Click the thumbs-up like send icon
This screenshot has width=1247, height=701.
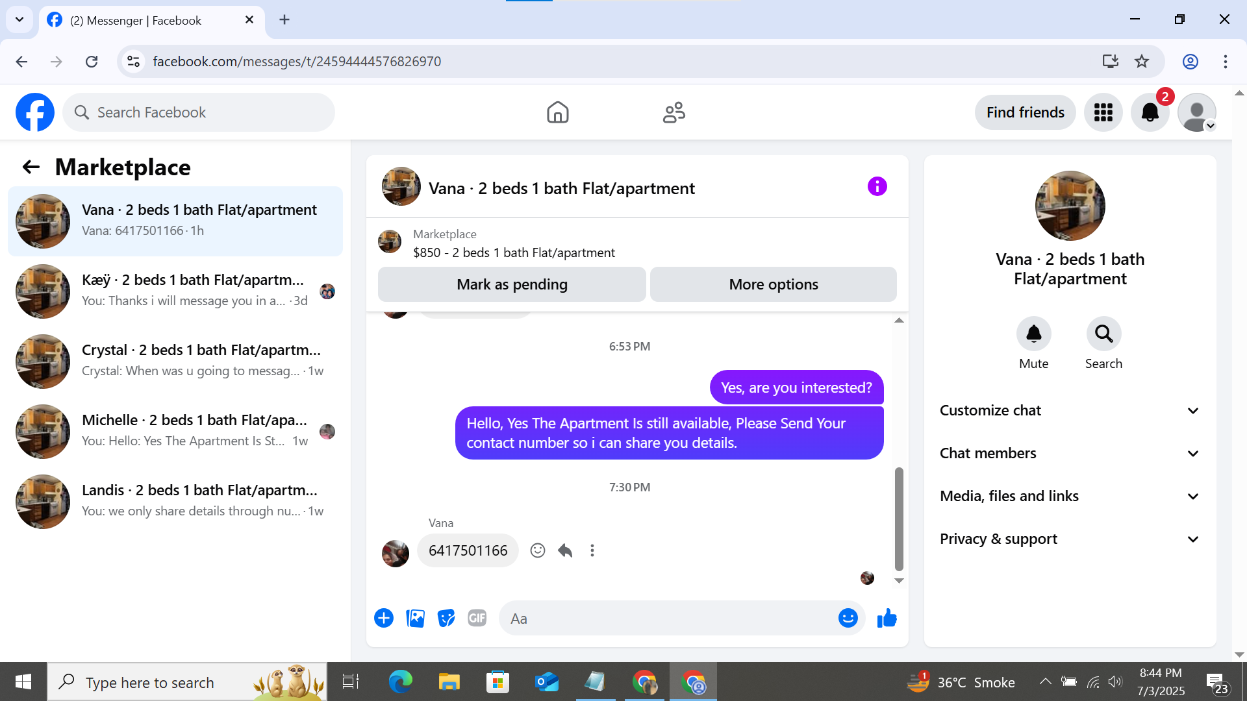click(887, 618)
